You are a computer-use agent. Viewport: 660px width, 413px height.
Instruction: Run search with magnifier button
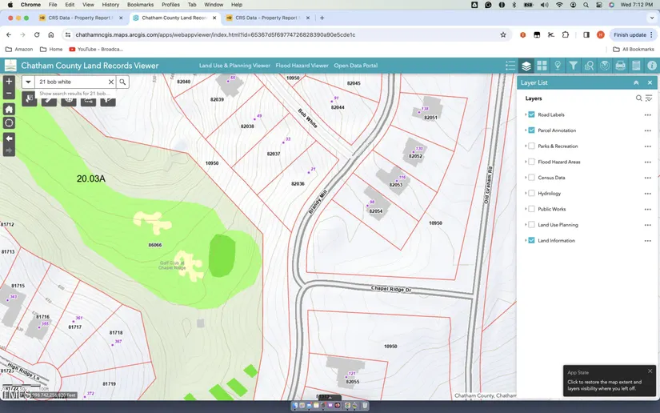tap(122, 82)
